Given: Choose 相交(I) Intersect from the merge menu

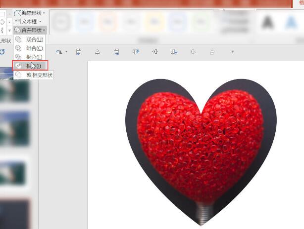Looking at the screenshot, I should coord(30,66).
